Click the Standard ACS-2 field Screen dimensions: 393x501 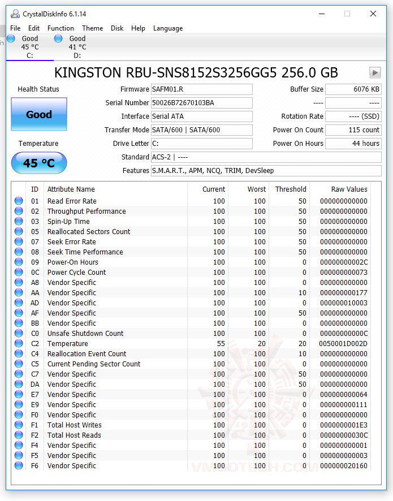tap(266, 157)
